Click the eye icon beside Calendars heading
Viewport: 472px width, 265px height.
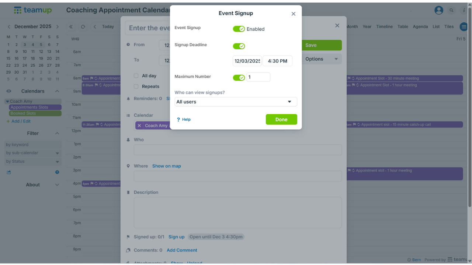point(9,91)
